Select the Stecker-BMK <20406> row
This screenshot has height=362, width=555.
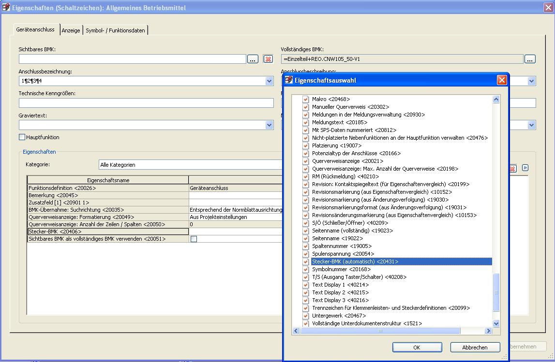[x=108, y=232]
